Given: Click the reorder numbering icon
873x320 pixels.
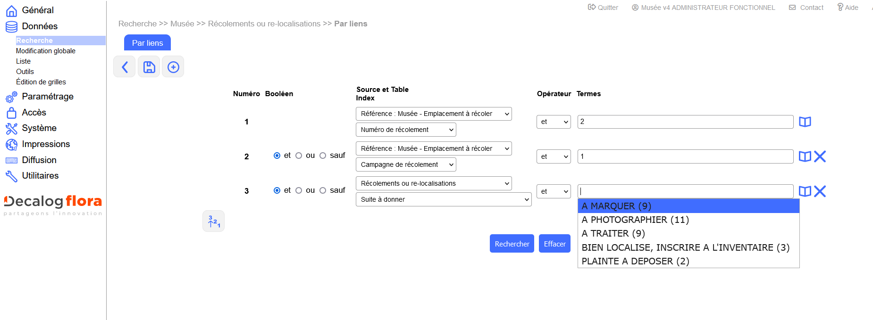Looking at the screenshot, I should click(x=214, y=221).
